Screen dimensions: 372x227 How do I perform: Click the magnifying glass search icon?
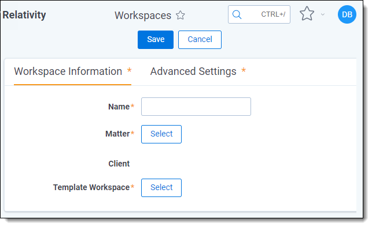(237, 14)
